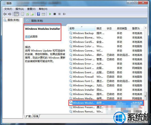Click the scrollbar down arrow in services list
The height and width of the screenshot is (125, 151).
click(x=146, y=112)
